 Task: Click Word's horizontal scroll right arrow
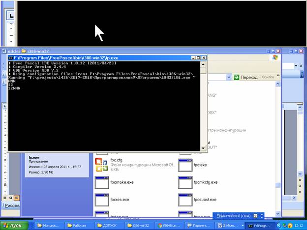click(x=294, y=198)
